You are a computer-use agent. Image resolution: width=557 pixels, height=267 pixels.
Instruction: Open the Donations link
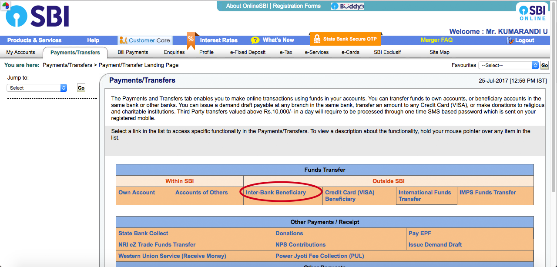[289, 234]
